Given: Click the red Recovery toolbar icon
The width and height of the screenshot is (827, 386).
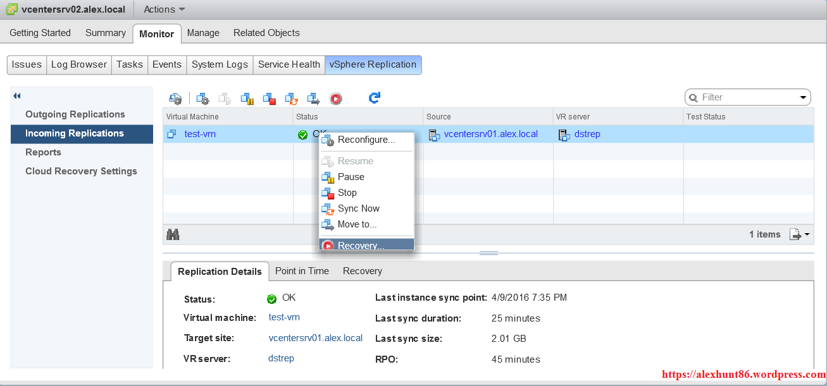Looking at the screenshot, I should (x=335, y=99).
